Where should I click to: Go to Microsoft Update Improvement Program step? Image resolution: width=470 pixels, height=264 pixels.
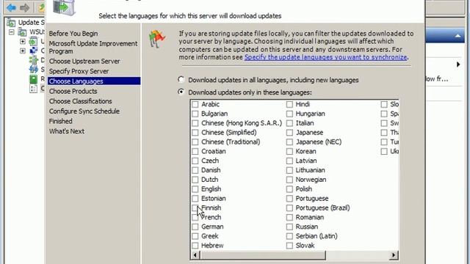(x=93, y=47)
